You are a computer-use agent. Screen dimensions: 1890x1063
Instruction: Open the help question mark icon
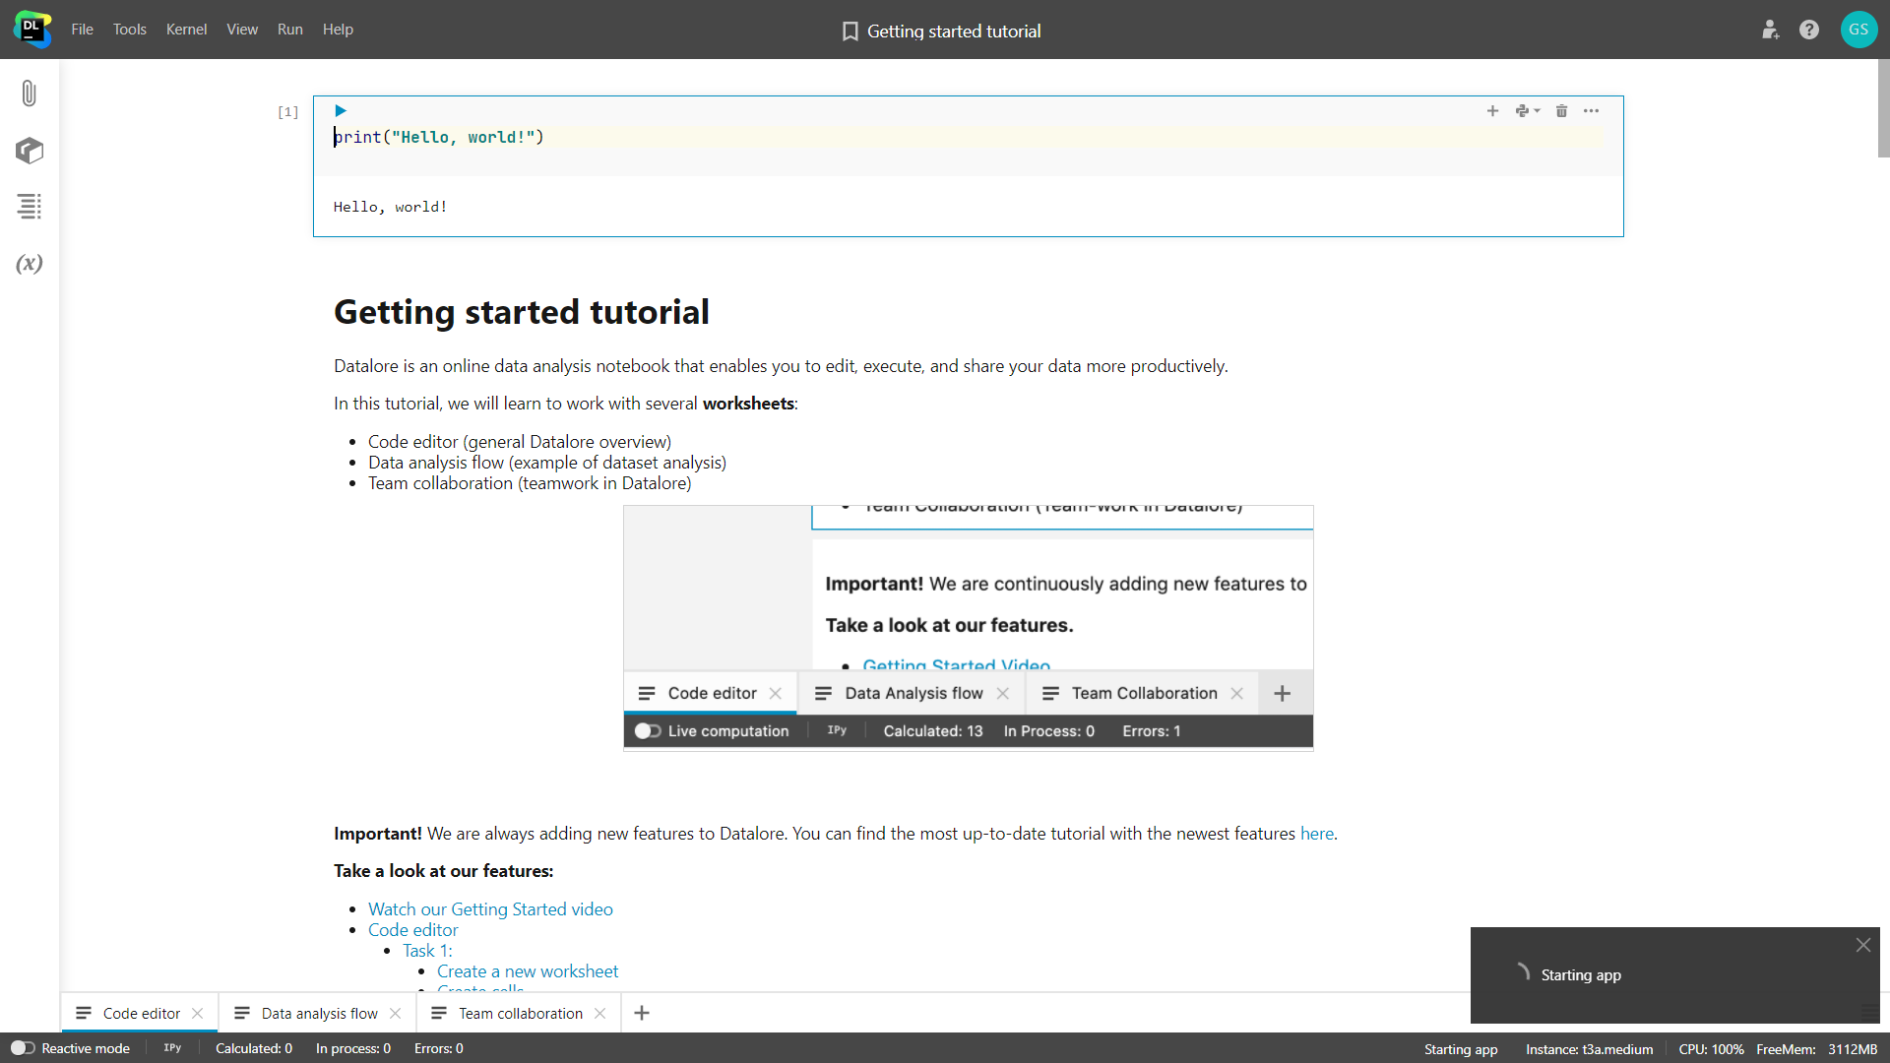[x=1809, y=30]
